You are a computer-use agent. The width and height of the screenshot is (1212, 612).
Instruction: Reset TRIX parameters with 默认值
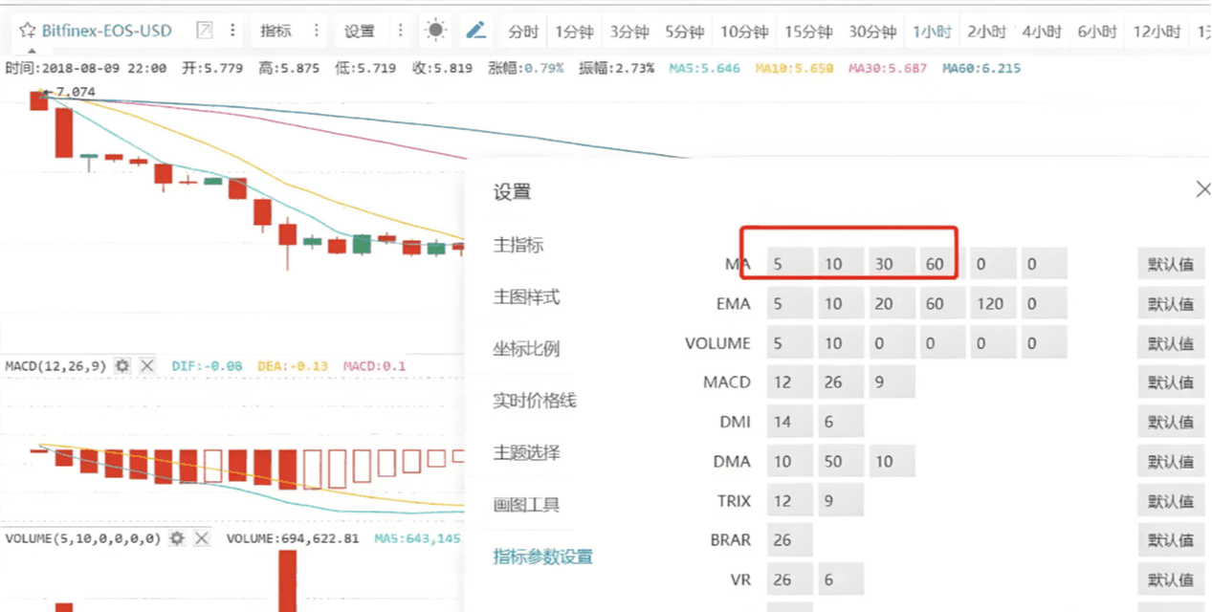click(x=1171, y=500)
